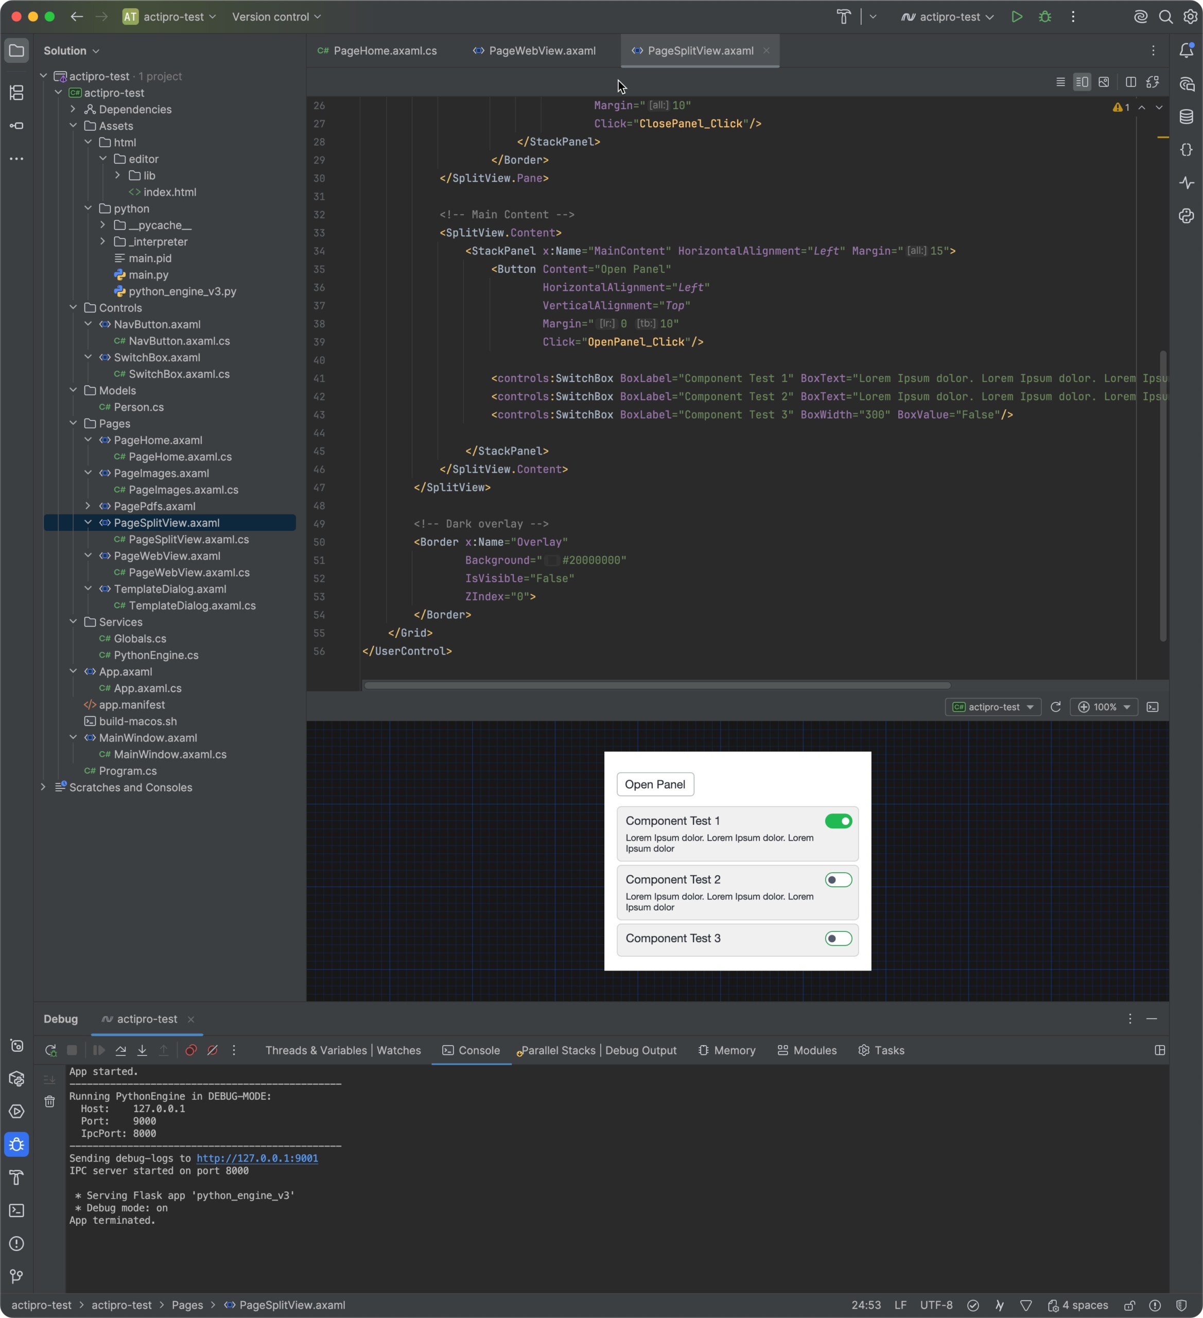Open previewer actipro-test project dropdown

(x=992, y=707)
